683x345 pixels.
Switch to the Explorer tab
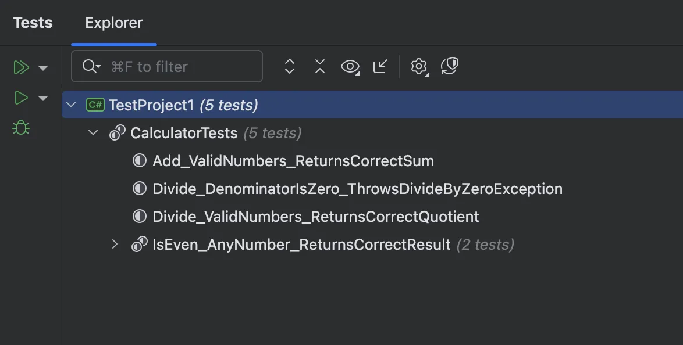click(114, 23)
